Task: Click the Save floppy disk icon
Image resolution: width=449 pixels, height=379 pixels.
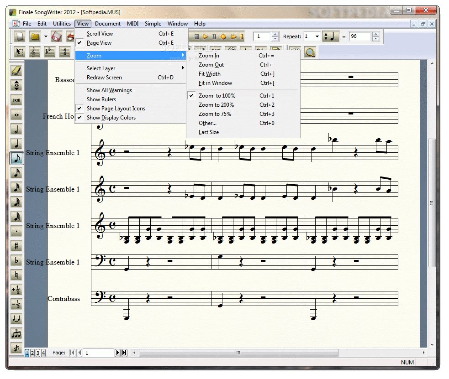Action: 57,36
